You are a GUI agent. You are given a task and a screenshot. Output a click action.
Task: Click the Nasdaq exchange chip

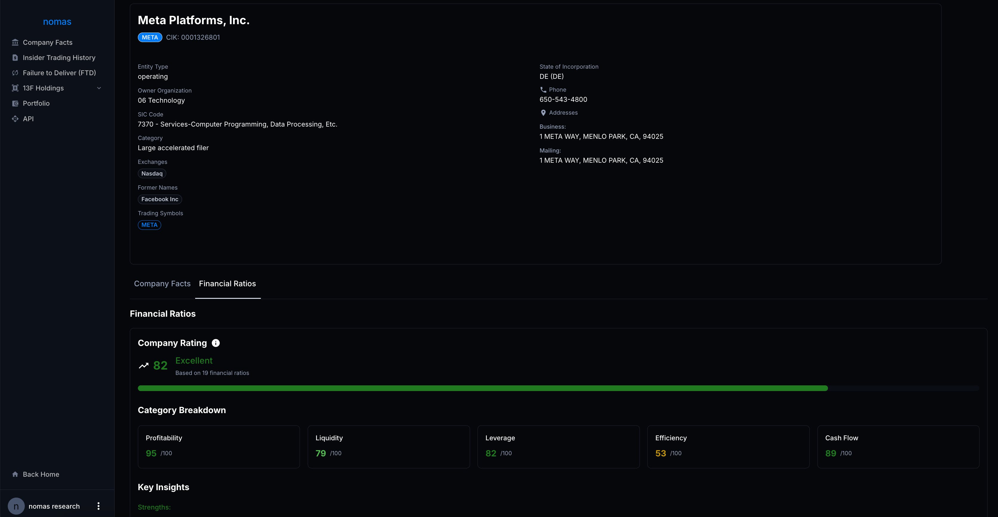[x=152, y=174]
